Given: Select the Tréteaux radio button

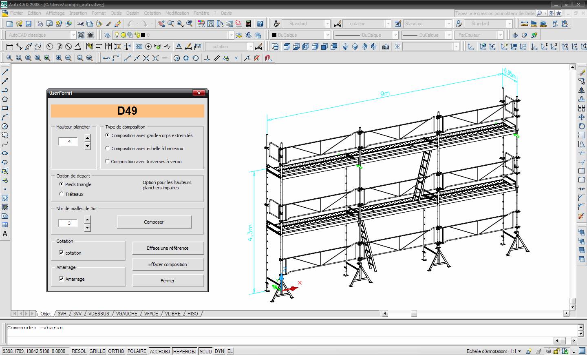Looking at the screenshot, I should pos(62,194).
